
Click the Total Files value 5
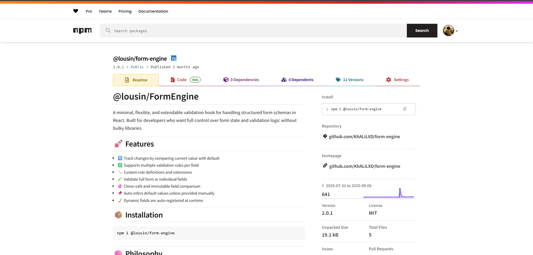pos(370,235)
